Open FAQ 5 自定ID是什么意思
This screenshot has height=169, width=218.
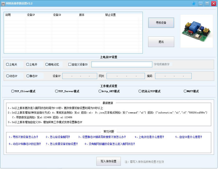click(188, 137)
